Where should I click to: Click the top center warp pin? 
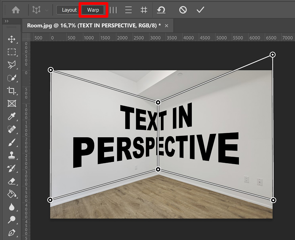click(x=158, y=102)
